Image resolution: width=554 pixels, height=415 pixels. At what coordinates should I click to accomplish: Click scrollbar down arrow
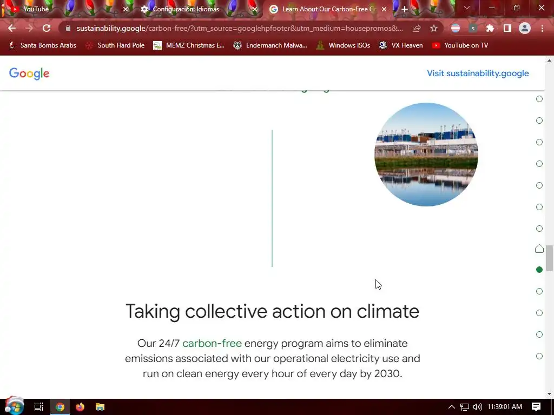(550, 394)
